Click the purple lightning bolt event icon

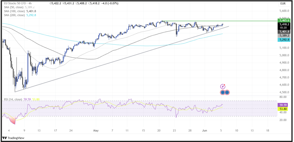tap(223, 86)
